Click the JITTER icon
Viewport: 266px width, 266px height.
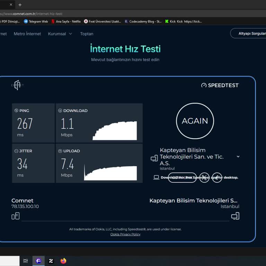pos(16,151)
